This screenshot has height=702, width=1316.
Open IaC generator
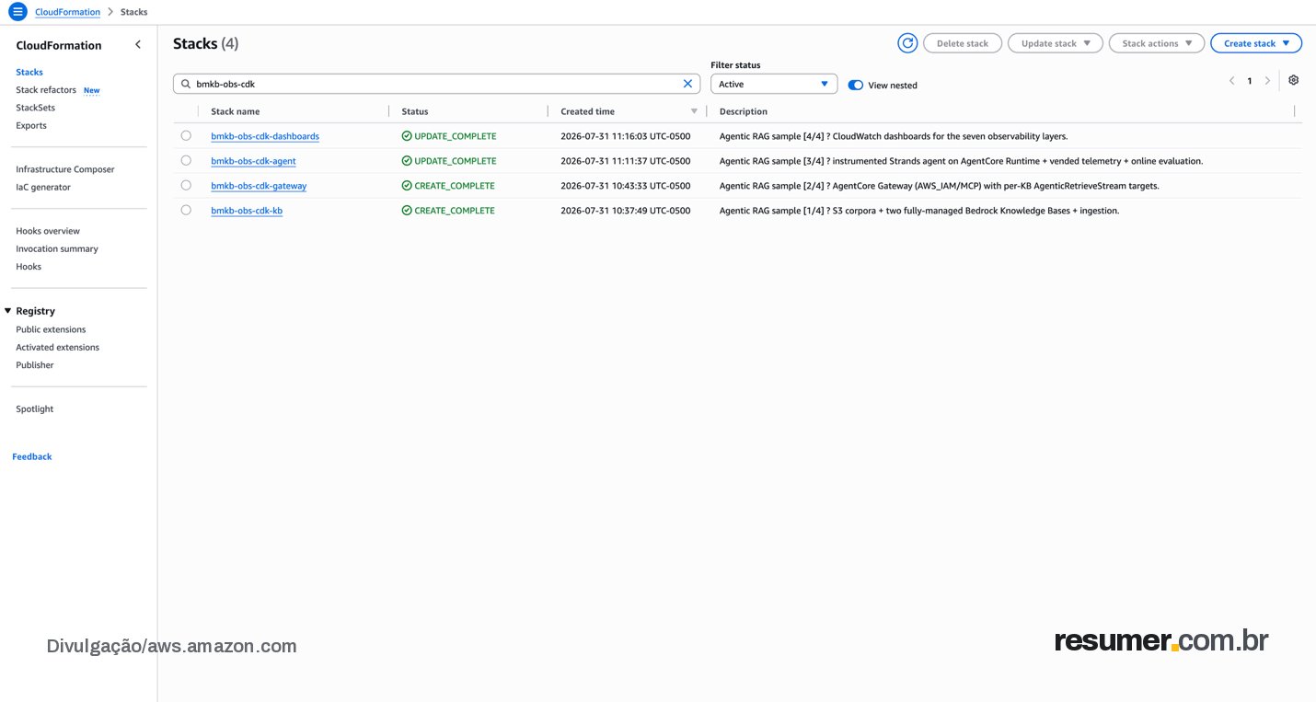pos(43,187)
